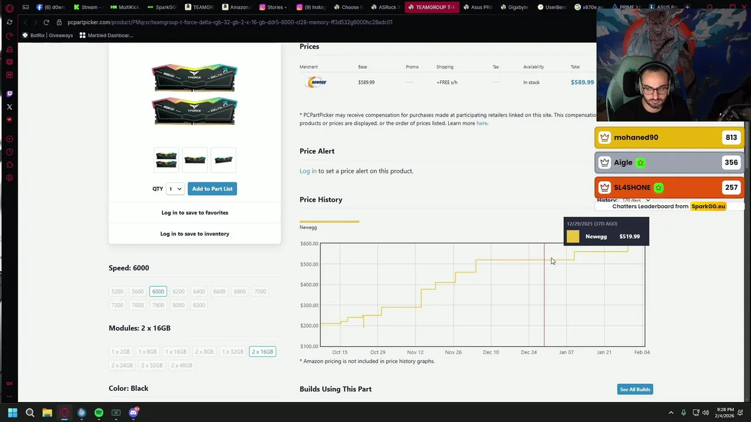Open the QTY quantity dropdown
The width and height of the screenshot is (751, 422).
point(175,189)
